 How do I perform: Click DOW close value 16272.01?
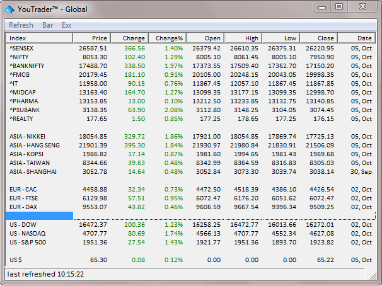point(320,225)
